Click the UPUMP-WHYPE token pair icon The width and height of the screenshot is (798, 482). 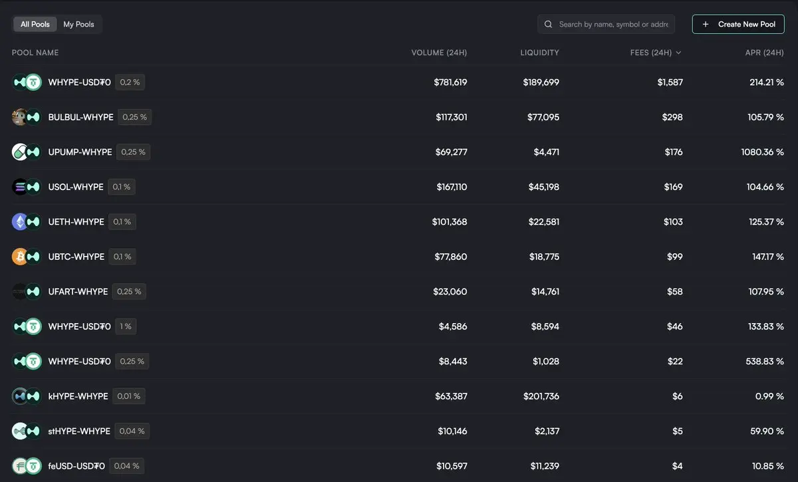27,152
